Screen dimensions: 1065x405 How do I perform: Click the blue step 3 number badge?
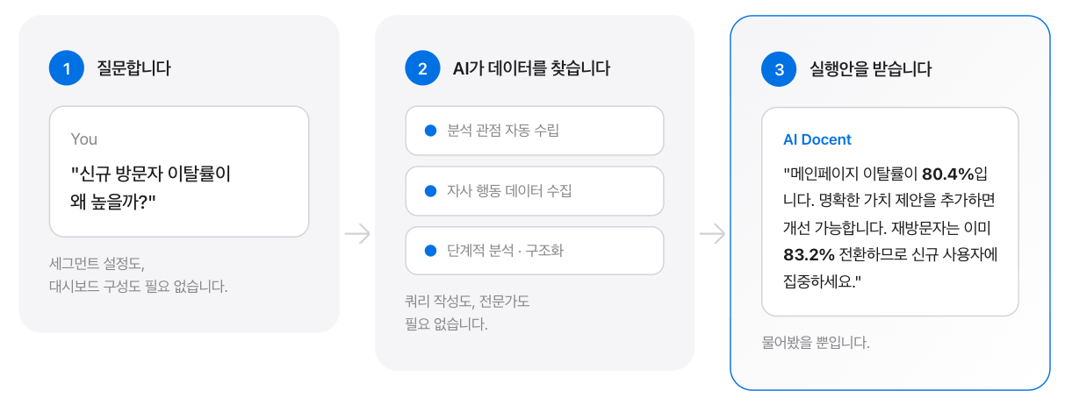point(779,69)
